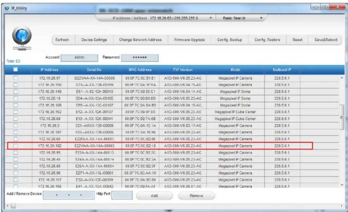Check the box for 172.16.26.152

click(x=15, y=112)
